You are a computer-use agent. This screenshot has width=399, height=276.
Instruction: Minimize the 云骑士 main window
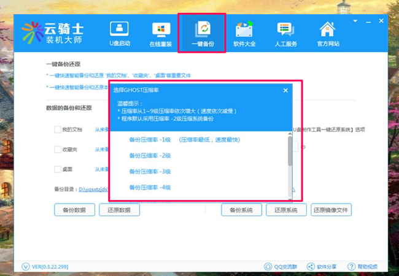click(368, 22)
